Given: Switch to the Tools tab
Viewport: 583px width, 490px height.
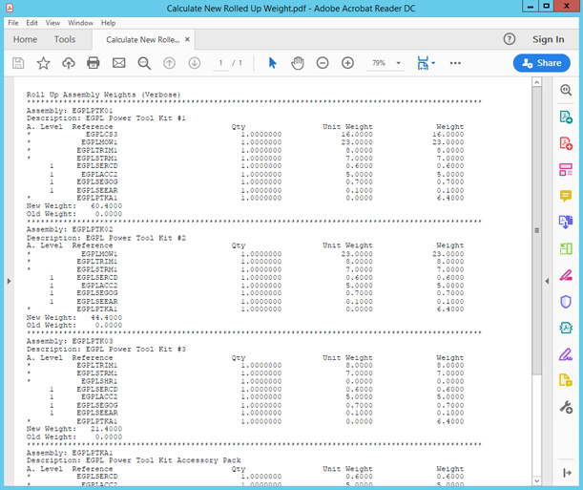Looking at the screenshot, I should [x=65, y=39].
